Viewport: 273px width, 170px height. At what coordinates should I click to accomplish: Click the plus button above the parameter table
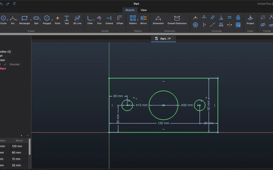tap(21, 135)
